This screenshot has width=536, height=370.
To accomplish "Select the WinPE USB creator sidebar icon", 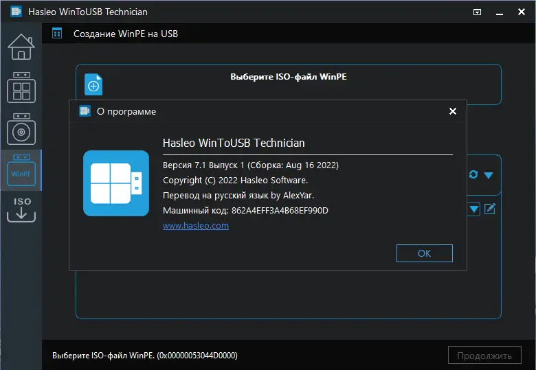I will [x=21, y=170].
